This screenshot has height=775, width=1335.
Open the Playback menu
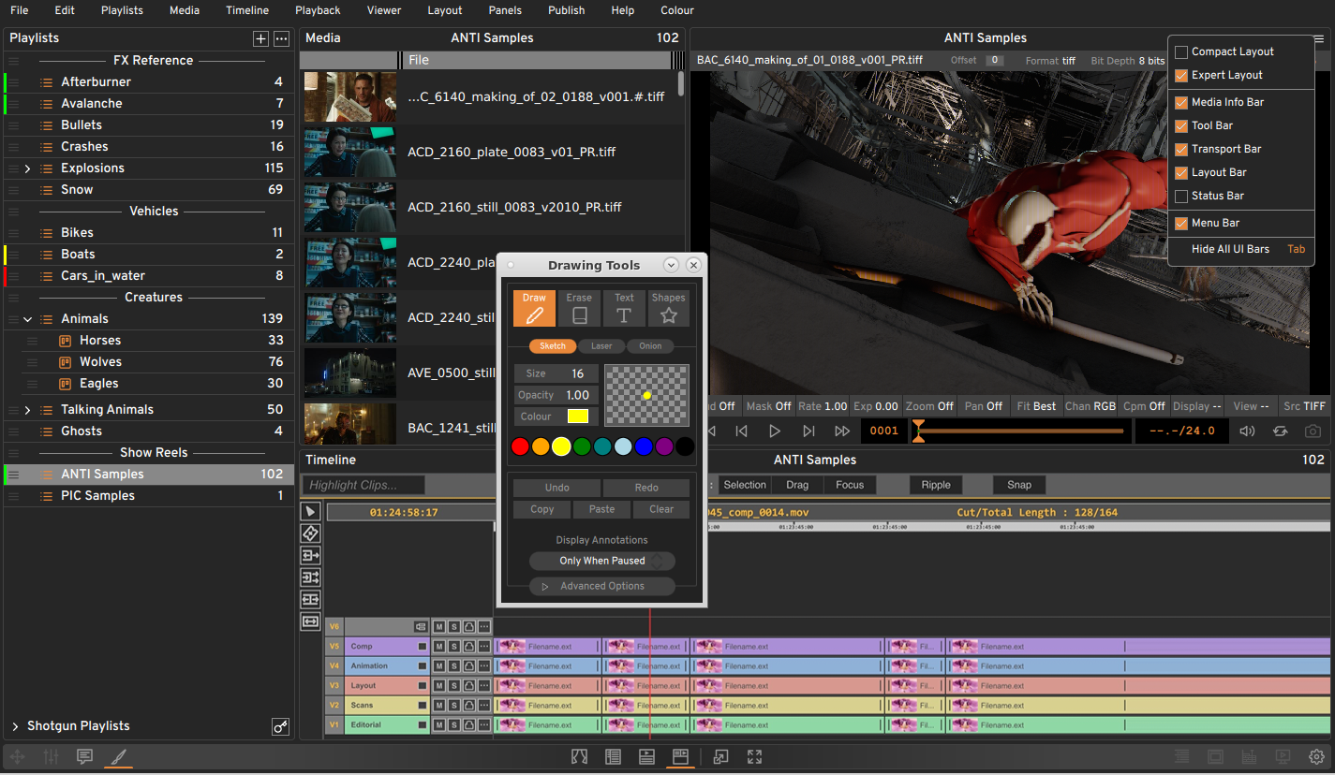(318, 10)
